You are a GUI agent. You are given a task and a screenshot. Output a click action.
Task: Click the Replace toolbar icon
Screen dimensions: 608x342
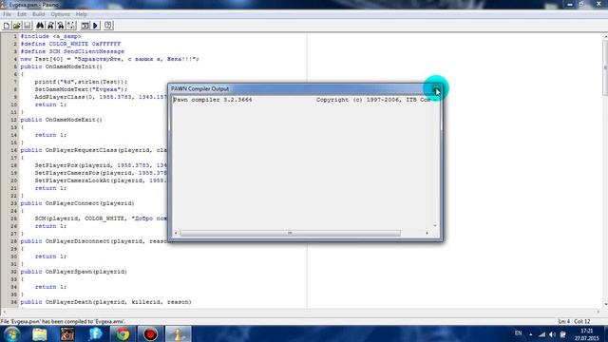[x=71, y=26]
